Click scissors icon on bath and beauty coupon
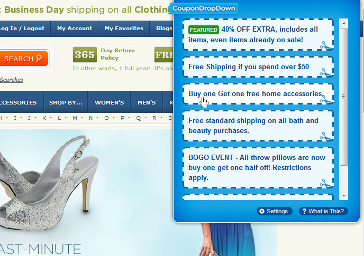364x256 pixels. pyautogui.click(x=326, y=136)
